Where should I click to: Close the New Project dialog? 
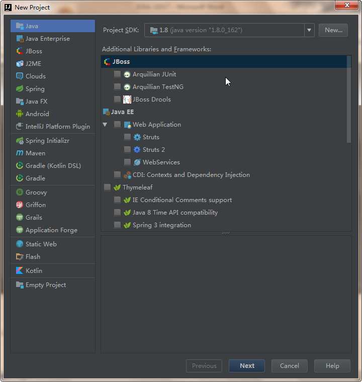pyautogui.click(x=347, y=5)
